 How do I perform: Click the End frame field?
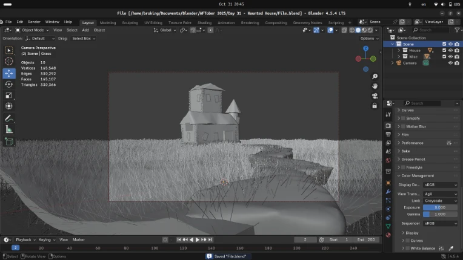366,239
